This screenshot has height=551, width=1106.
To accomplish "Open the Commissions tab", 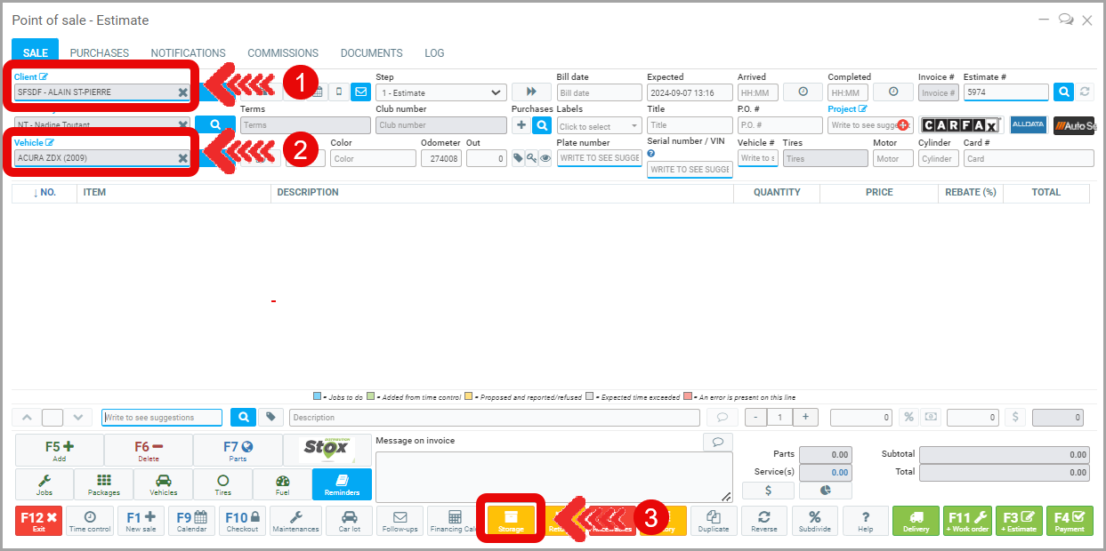I will click(283, 53).
